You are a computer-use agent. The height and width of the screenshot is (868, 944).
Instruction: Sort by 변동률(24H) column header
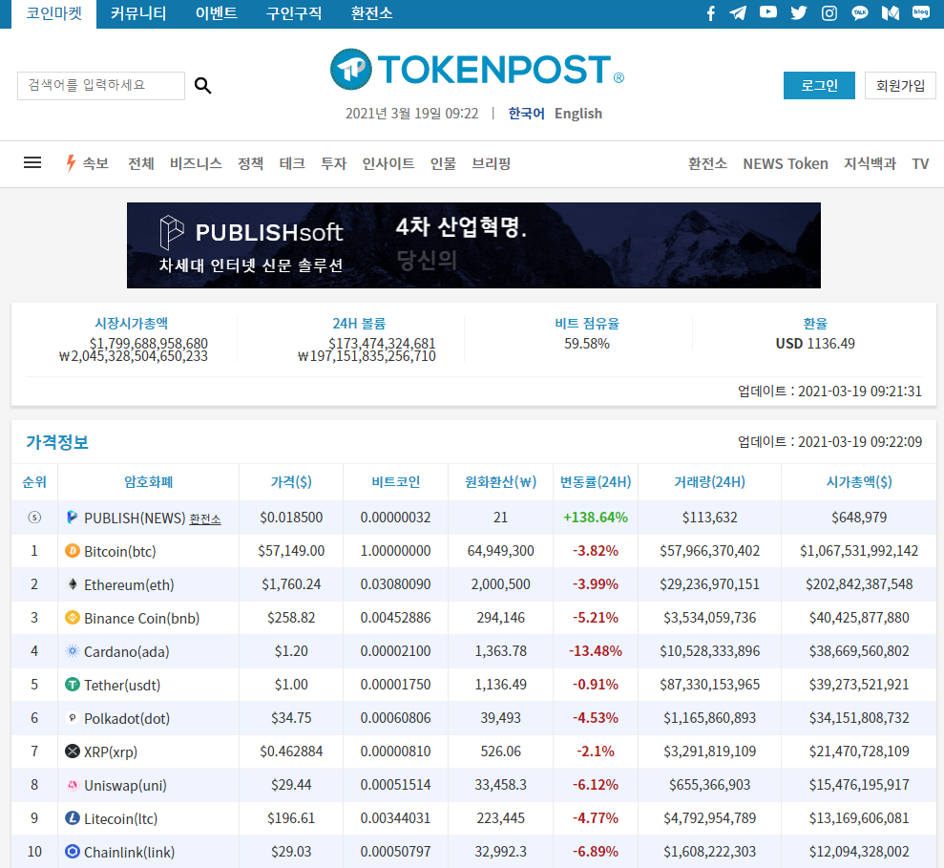pos(596,482)
